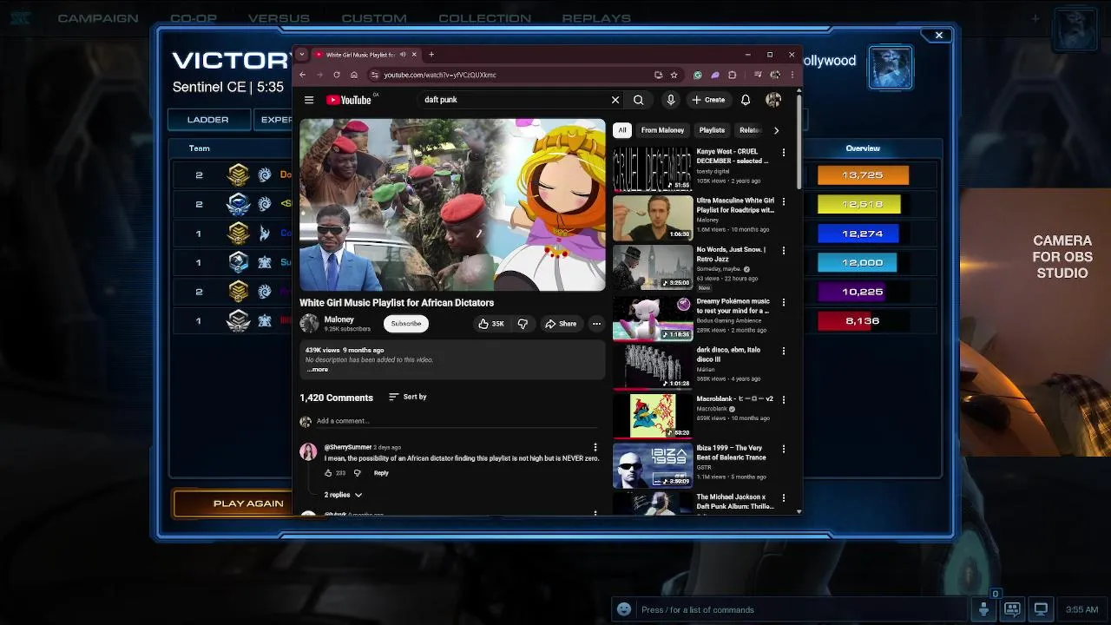
Task: Open Chrome extensions puzzle icon
Action: (732, 75)
